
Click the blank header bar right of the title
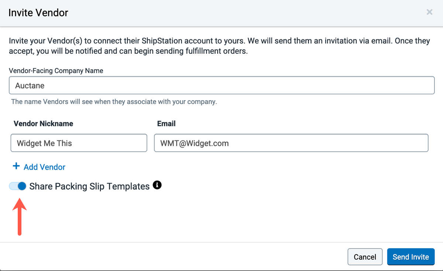pyautogui.click(x=244, y=13)
